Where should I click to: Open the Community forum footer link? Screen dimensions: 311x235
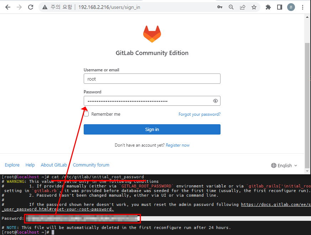[x=91, y=165]
